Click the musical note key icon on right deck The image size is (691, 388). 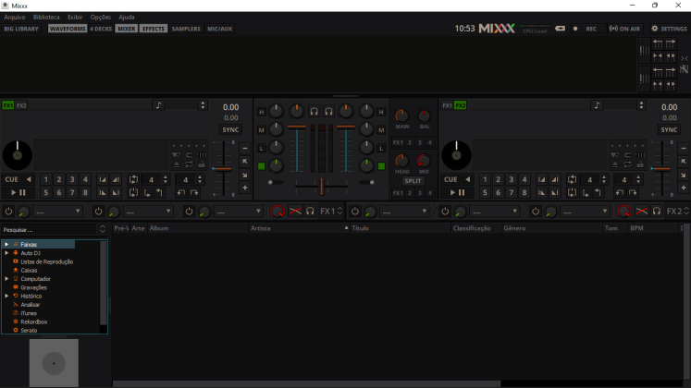tap(598, 104)
